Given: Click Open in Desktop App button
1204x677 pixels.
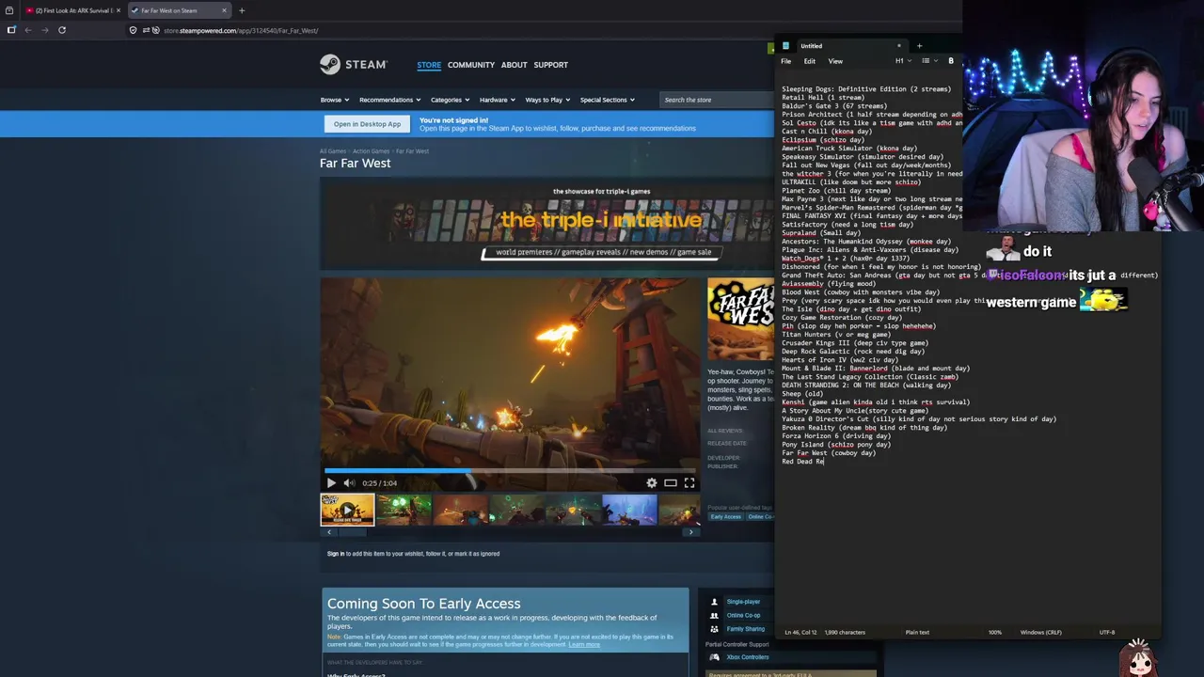Looking at the screenshot, I should coord(367,124).
